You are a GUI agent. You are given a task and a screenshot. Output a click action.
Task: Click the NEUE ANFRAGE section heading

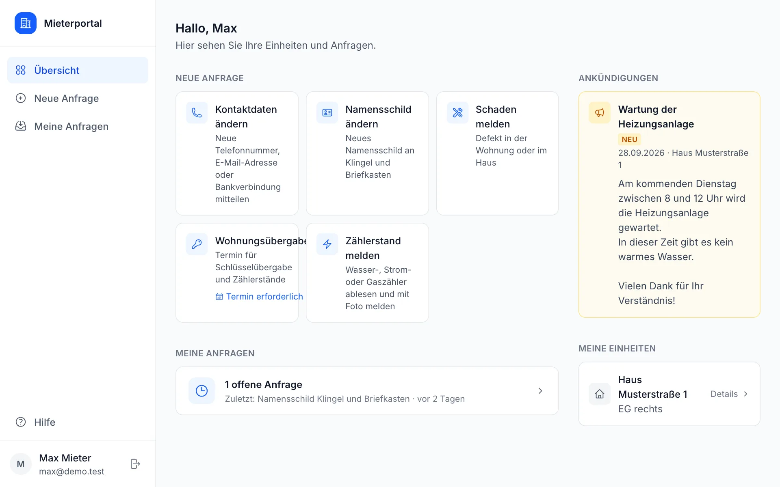pyautogui.click(x=210, y=78)
